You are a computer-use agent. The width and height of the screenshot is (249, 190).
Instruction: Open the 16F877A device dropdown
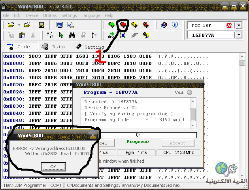point(239,35)
